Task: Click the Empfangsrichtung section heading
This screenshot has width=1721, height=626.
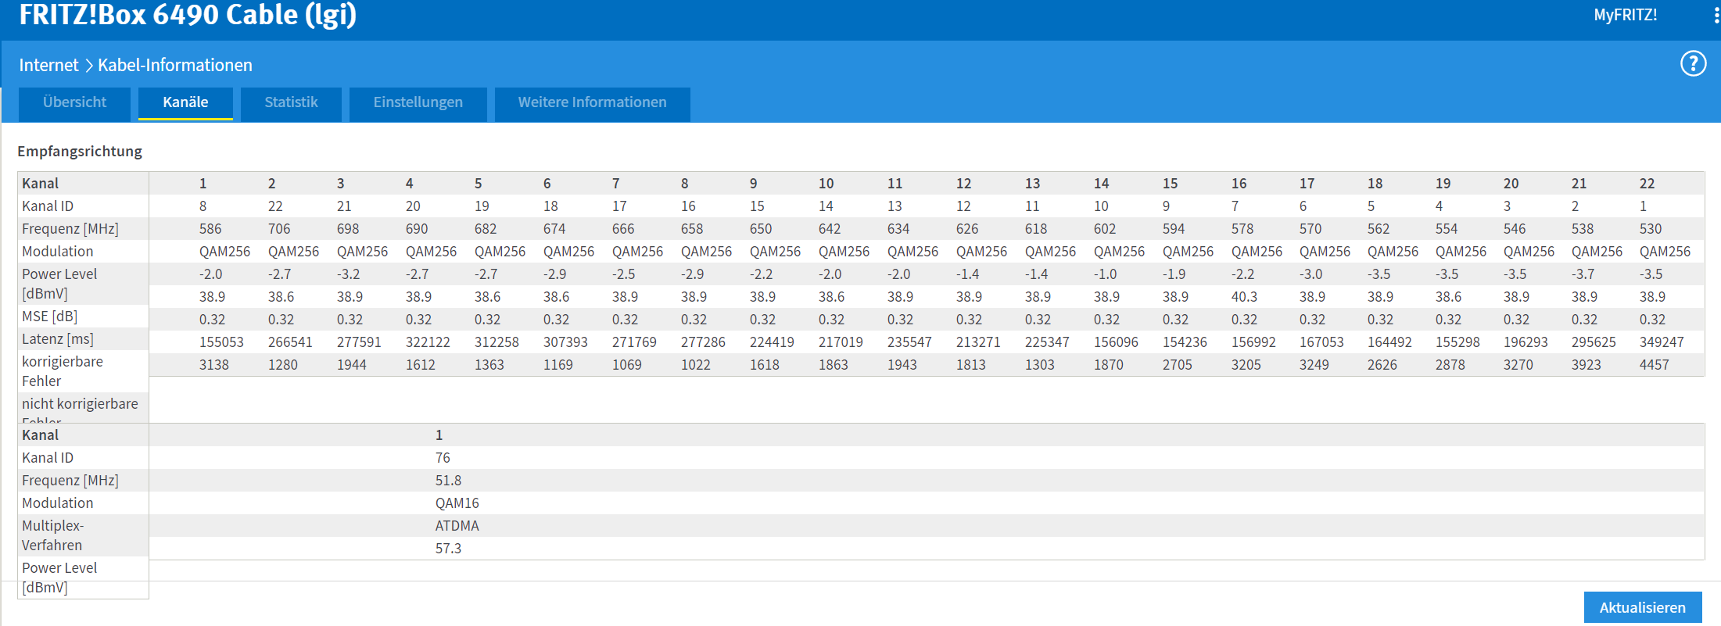Action: coord(80,151)
